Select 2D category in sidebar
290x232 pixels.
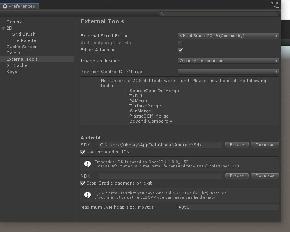pyautogui.click(x=9, y=28)
